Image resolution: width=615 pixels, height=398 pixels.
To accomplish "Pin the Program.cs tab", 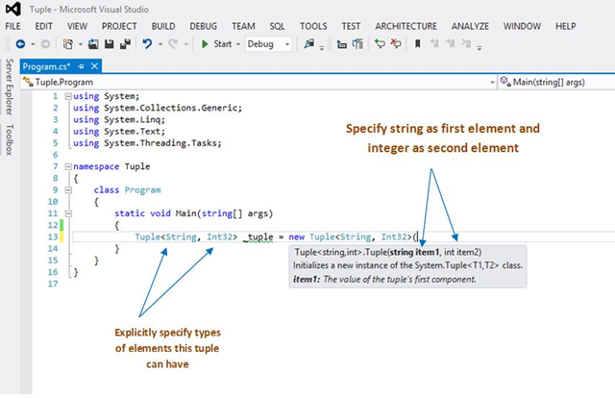I will click(81, 67).
